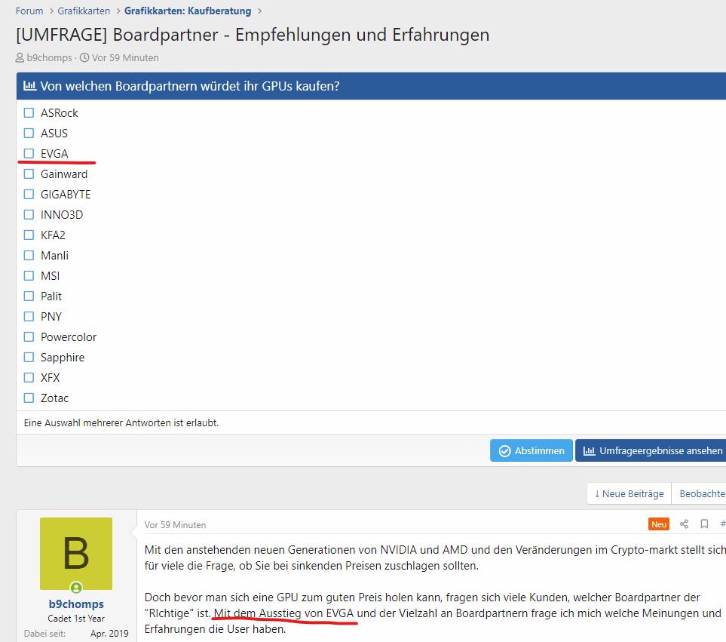Image resolution: width=726 pixels, height=642 pixels.
Task: Tick the Manli checkbox
Action: (29, 256)
